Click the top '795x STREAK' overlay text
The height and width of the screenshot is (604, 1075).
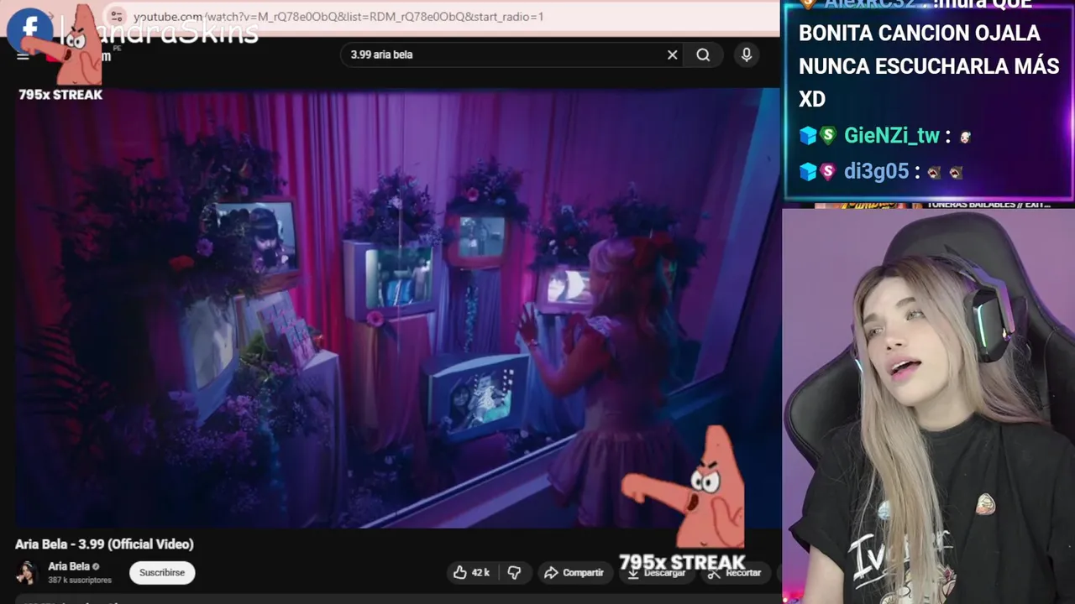coord(60,95)
